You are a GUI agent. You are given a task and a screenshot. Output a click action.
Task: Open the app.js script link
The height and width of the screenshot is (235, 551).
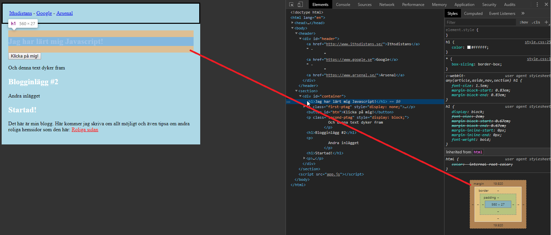(333, 174)
